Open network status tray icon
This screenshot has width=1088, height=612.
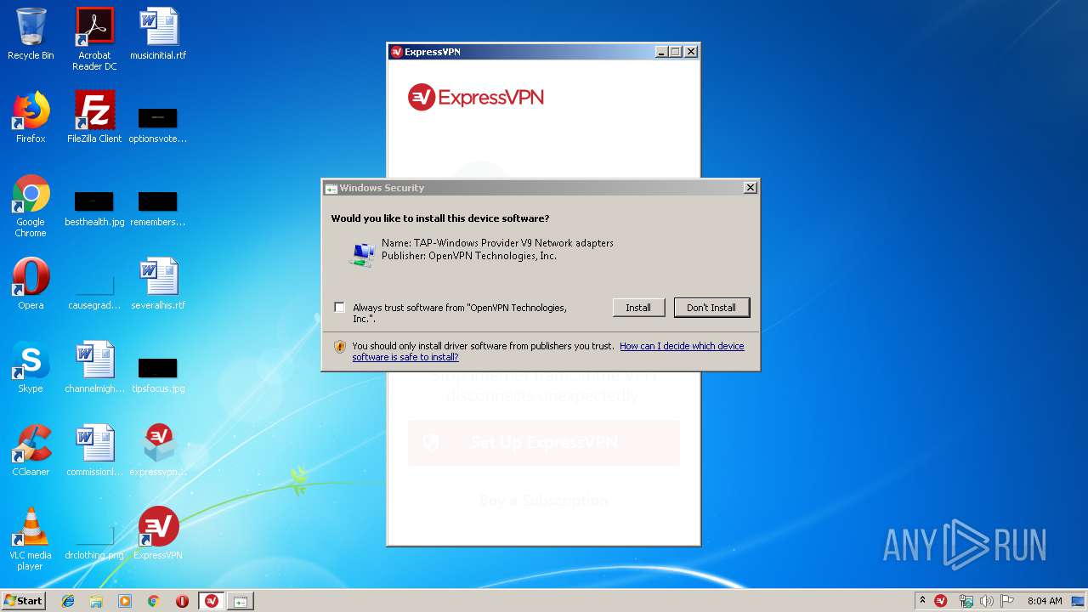[966, 601]
